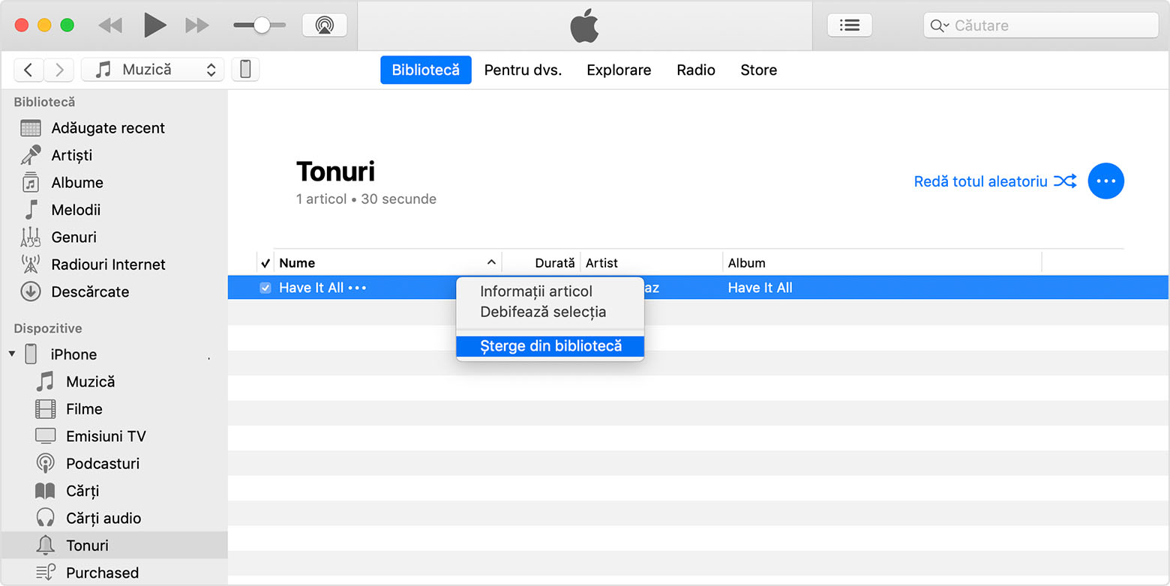Go back with the left chevron

click(x=28, y=70)
